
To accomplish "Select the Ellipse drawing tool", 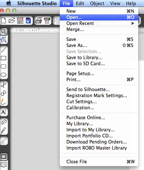I will click(4, 75).
